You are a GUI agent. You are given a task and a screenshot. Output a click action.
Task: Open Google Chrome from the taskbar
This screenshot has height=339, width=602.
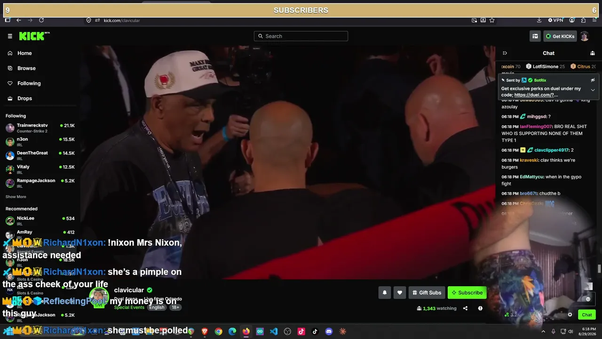pyautogui.click(x=218, y=331)
